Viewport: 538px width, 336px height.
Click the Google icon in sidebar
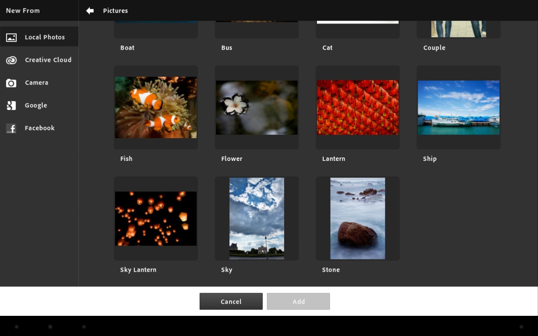11,105
